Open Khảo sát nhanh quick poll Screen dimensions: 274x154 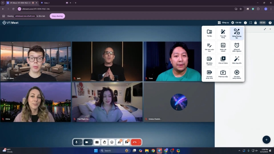point(223,47)
